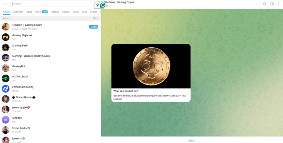
Task: Click the 'What can this bot do?' heading
Action: 126,91
